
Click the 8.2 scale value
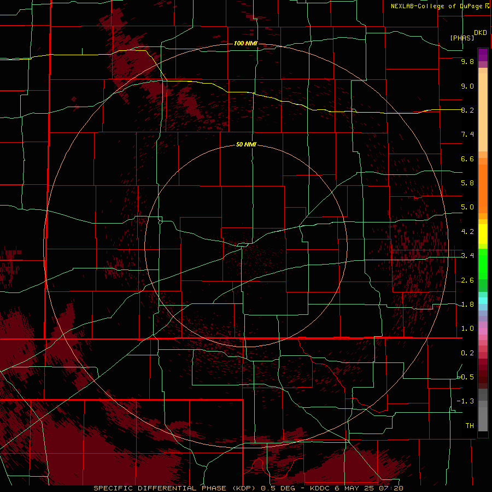pyautogui.click(x=467, y=110)
